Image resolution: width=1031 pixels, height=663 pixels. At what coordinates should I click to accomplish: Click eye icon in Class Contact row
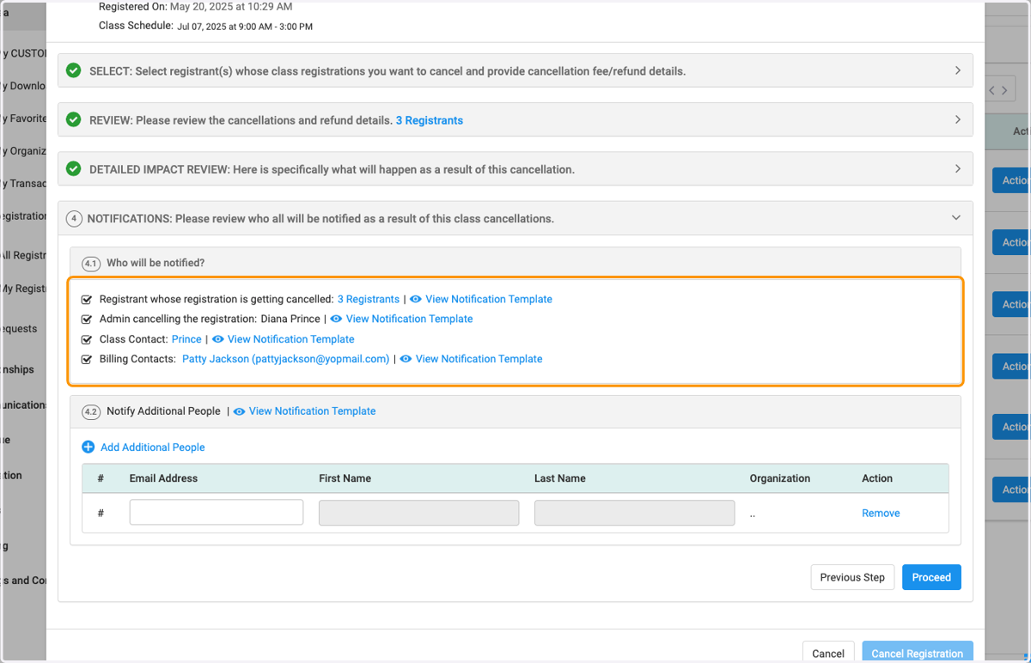point(218,339)
